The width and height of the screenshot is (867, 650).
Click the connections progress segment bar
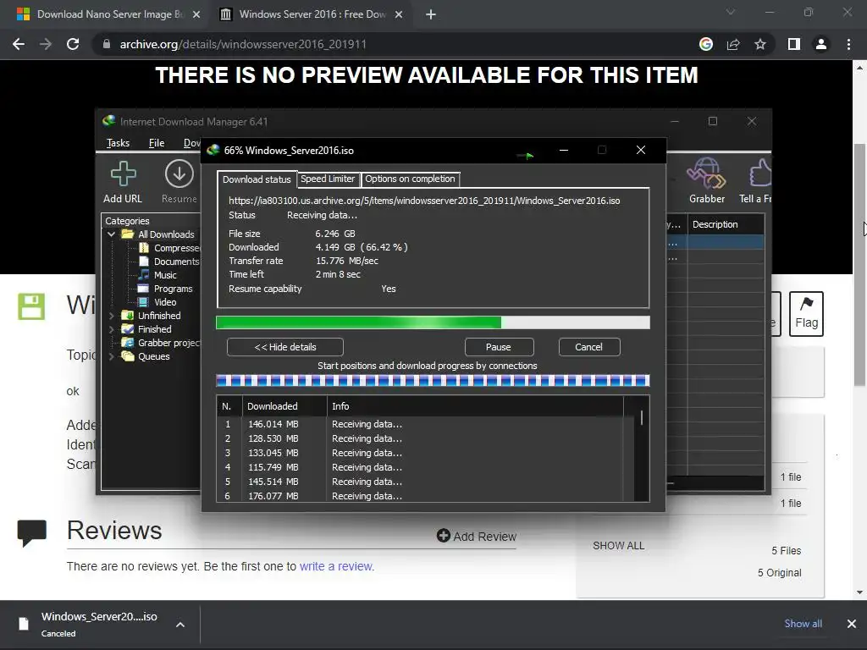coord(433,380)
